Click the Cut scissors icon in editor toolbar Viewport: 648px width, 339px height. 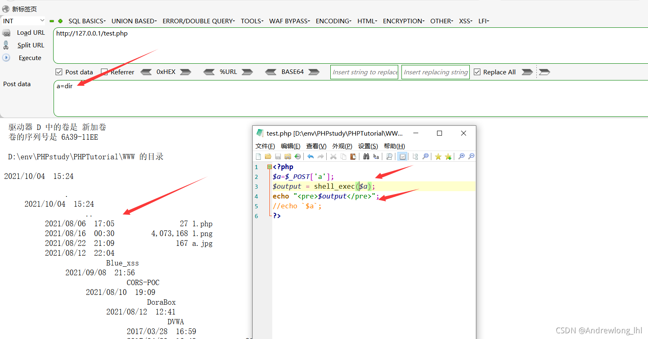tap(334, 156)
